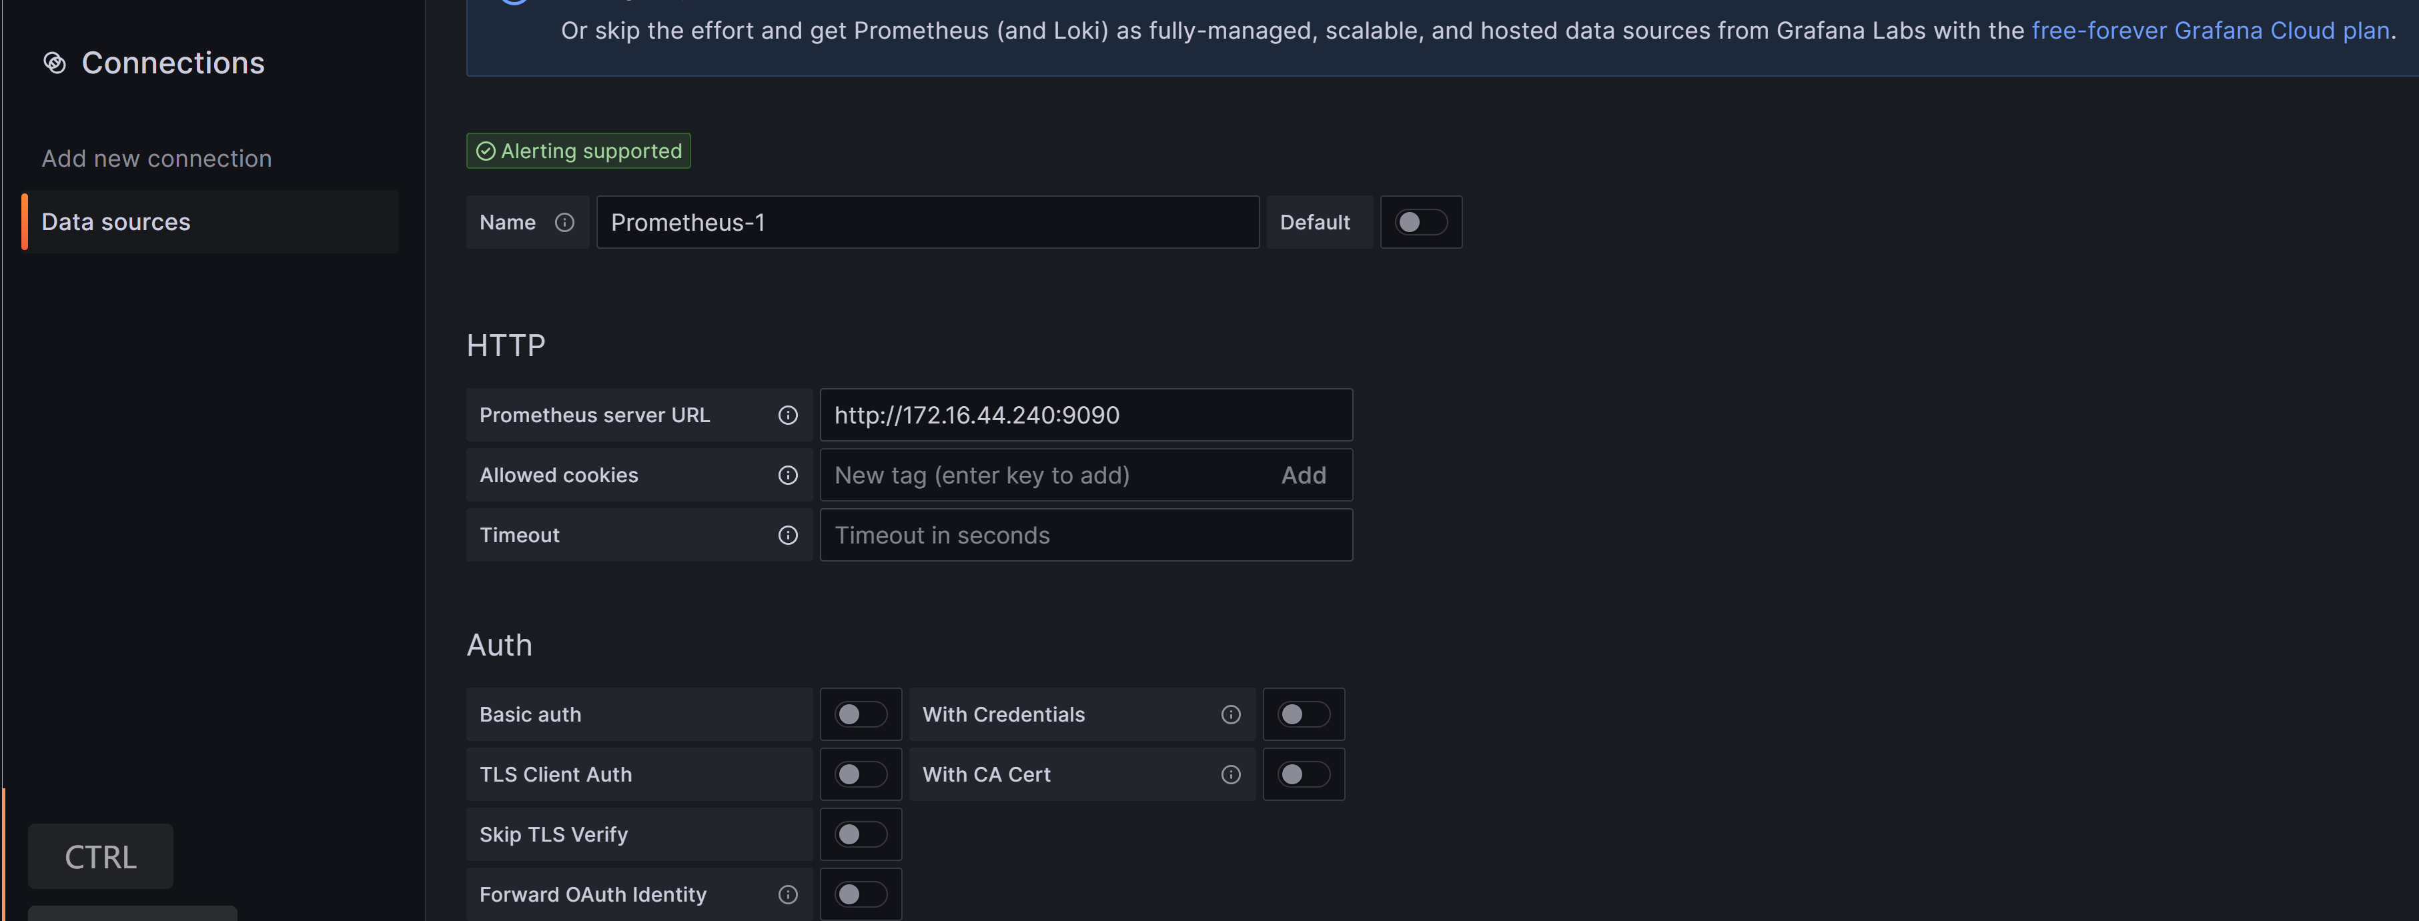
Task: Click inside the Prometheus-1 name field
Action: [928, 223]
